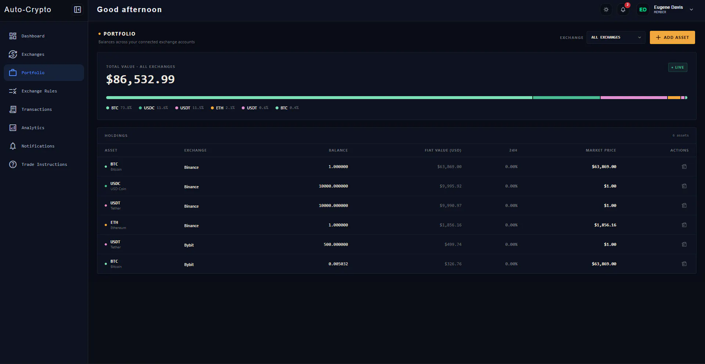Open Transactions menu item
Viewport: 705px width, 364px height.
pyautogui.click(x=44, y=109)
